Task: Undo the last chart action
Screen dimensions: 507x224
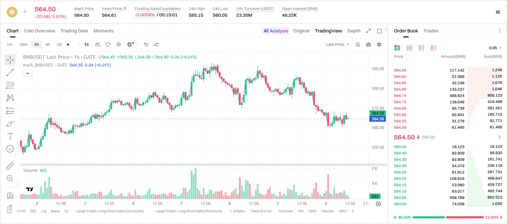Action: pyautogui.click(x=146, y=44)
